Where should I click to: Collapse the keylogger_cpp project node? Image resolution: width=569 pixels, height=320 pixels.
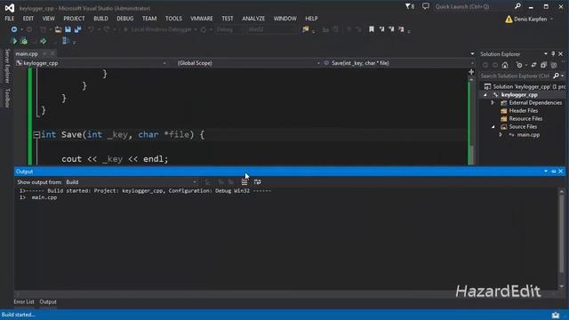point(485,95)
